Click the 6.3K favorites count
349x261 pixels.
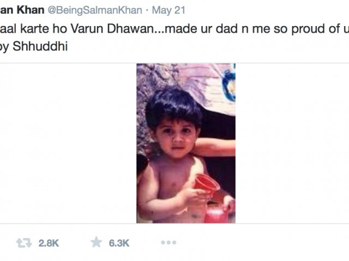[119, 243]
